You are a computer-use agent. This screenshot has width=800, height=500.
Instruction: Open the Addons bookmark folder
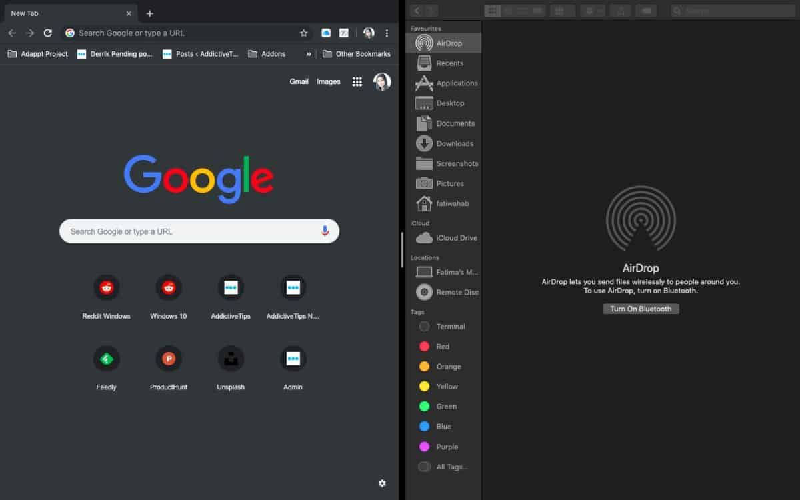pyautogui.click(x=267, y=54)
